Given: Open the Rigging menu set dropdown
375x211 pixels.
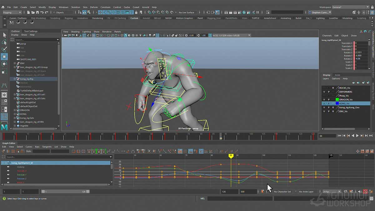Looking at the screenshot, I should [x=12, y=13].
